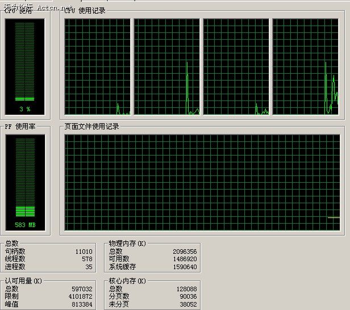Click the 线程数 label

15,259
